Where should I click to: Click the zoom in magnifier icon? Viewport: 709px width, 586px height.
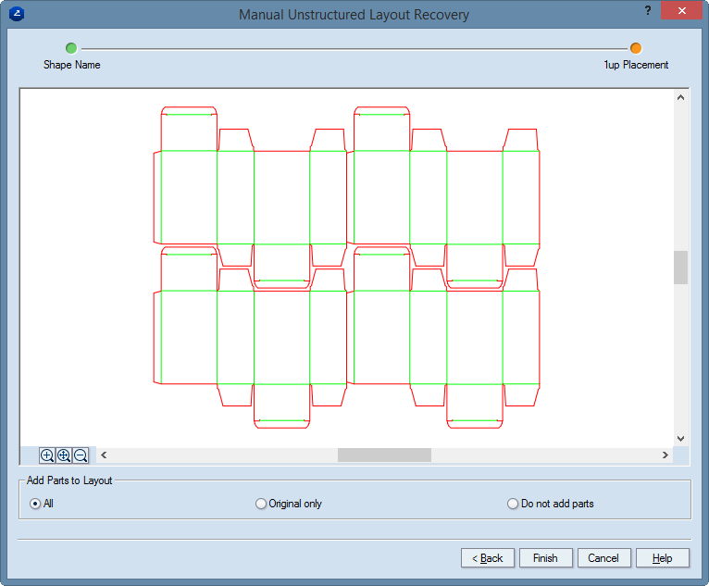pyautogui.click(x=47, y=455)
